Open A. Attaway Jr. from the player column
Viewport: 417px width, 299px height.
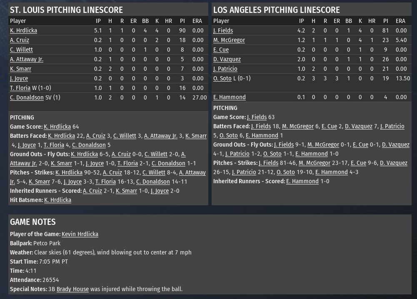[x=26, y=59]
